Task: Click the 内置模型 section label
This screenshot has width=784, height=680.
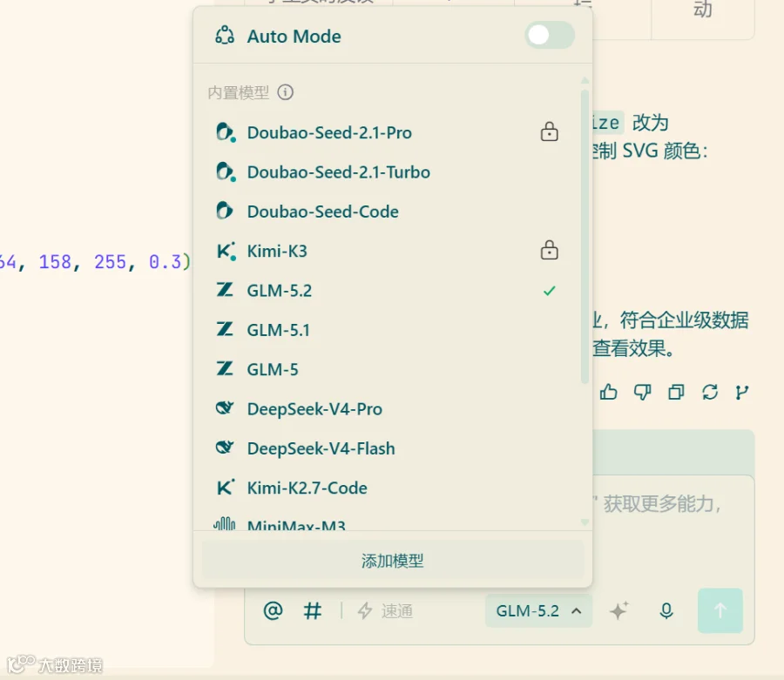Action: pyautogui.click(x=238, y=92)
